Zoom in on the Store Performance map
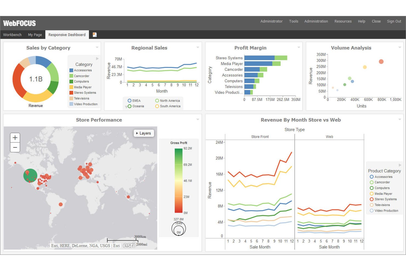Viewport: 406px width, 271px height. 15,138
